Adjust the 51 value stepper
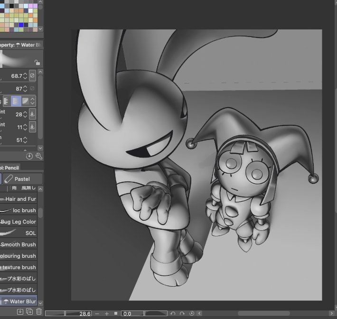Image resolution: width=337 pixels, height=319 pixels. pyautogui.click(x=25, y=140)
